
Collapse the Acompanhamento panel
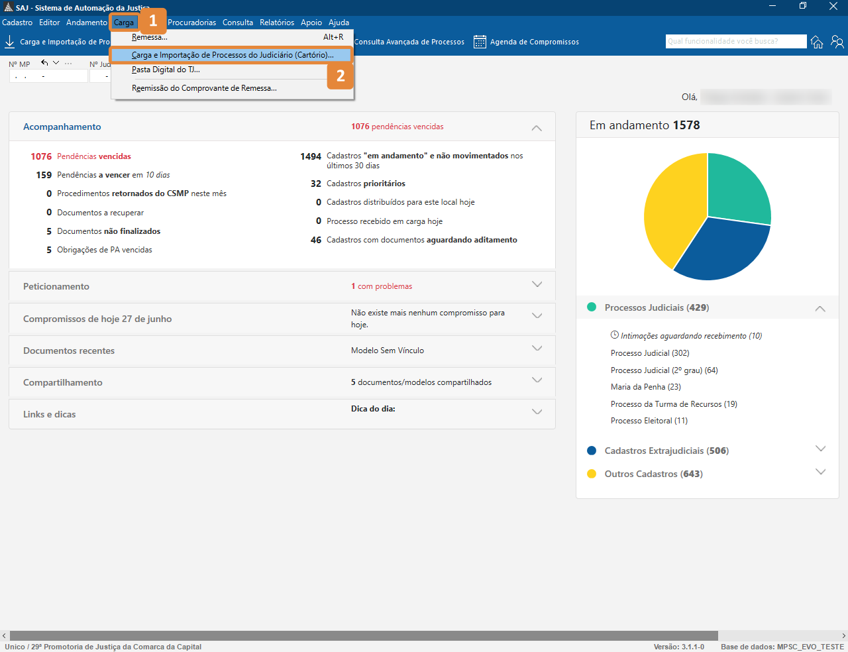537,127
